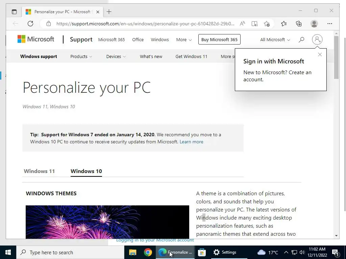Expand the Devices dropdown
This screenshot has width=346, height=259.
click(116, 56)
